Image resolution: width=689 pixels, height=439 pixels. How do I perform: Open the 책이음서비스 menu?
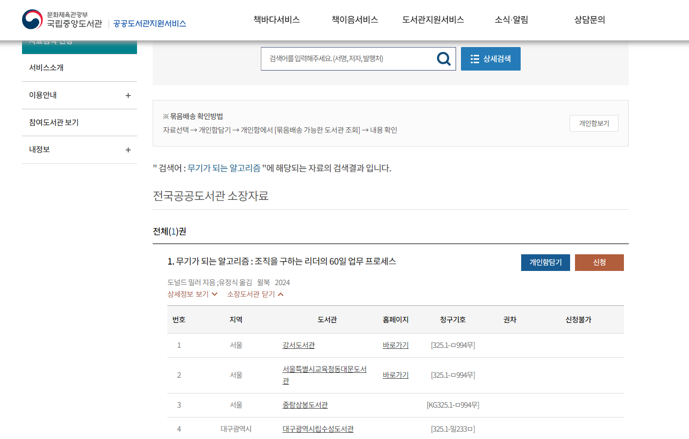click(354, 20)
